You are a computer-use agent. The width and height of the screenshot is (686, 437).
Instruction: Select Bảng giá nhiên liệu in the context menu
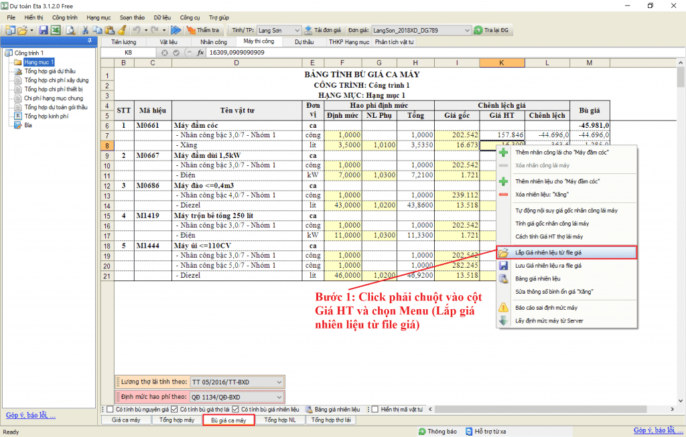click(x=567, y=279)
